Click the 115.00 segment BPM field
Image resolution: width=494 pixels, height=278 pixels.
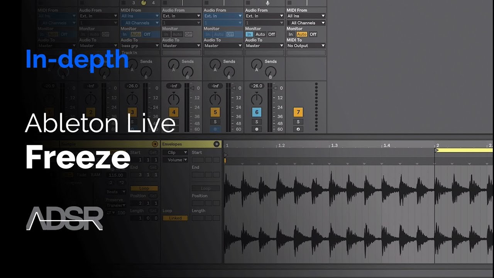116,175
